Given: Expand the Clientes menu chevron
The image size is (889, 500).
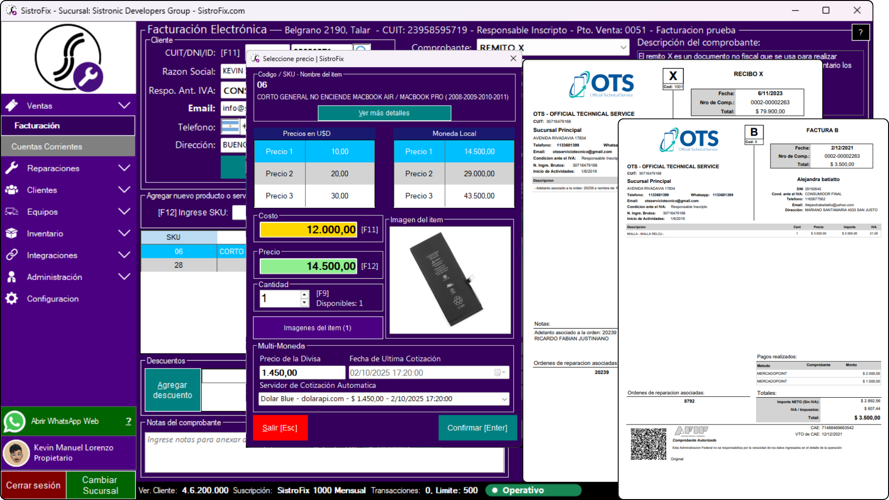Looking at the screenshot, I should [124, 190].
